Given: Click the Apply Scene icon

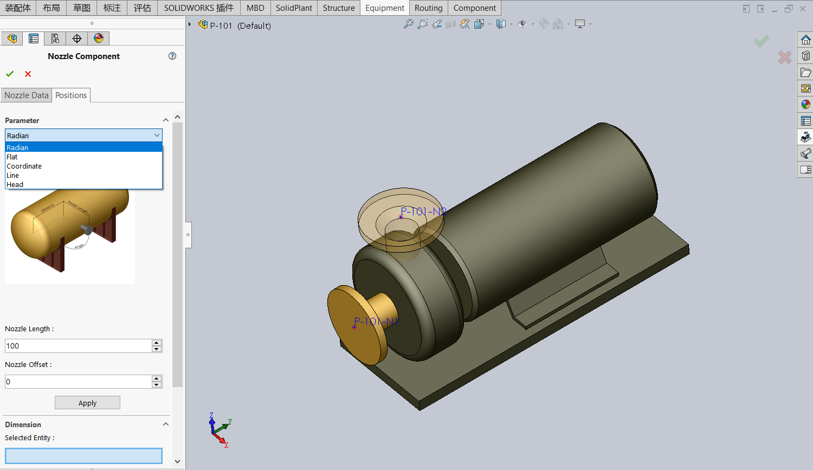Looking at the screenshot, I should point(558,24).
